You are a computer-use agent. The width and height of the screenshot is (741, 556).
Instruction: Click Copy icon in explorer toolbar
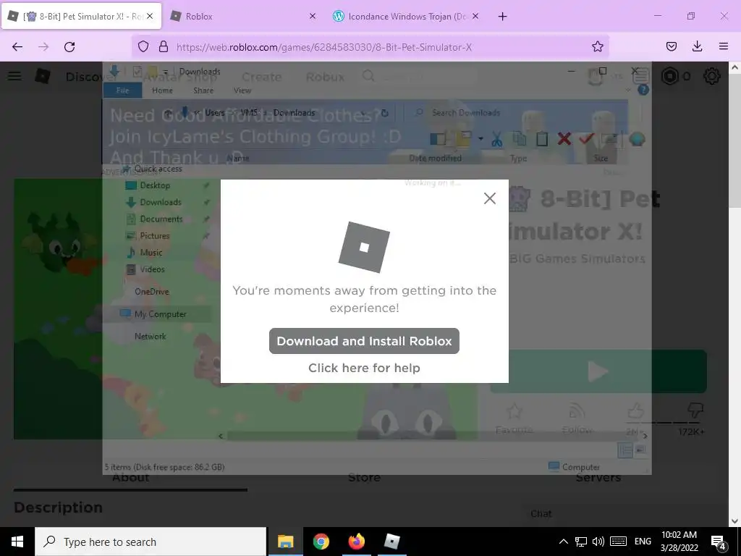pos(520,139)
